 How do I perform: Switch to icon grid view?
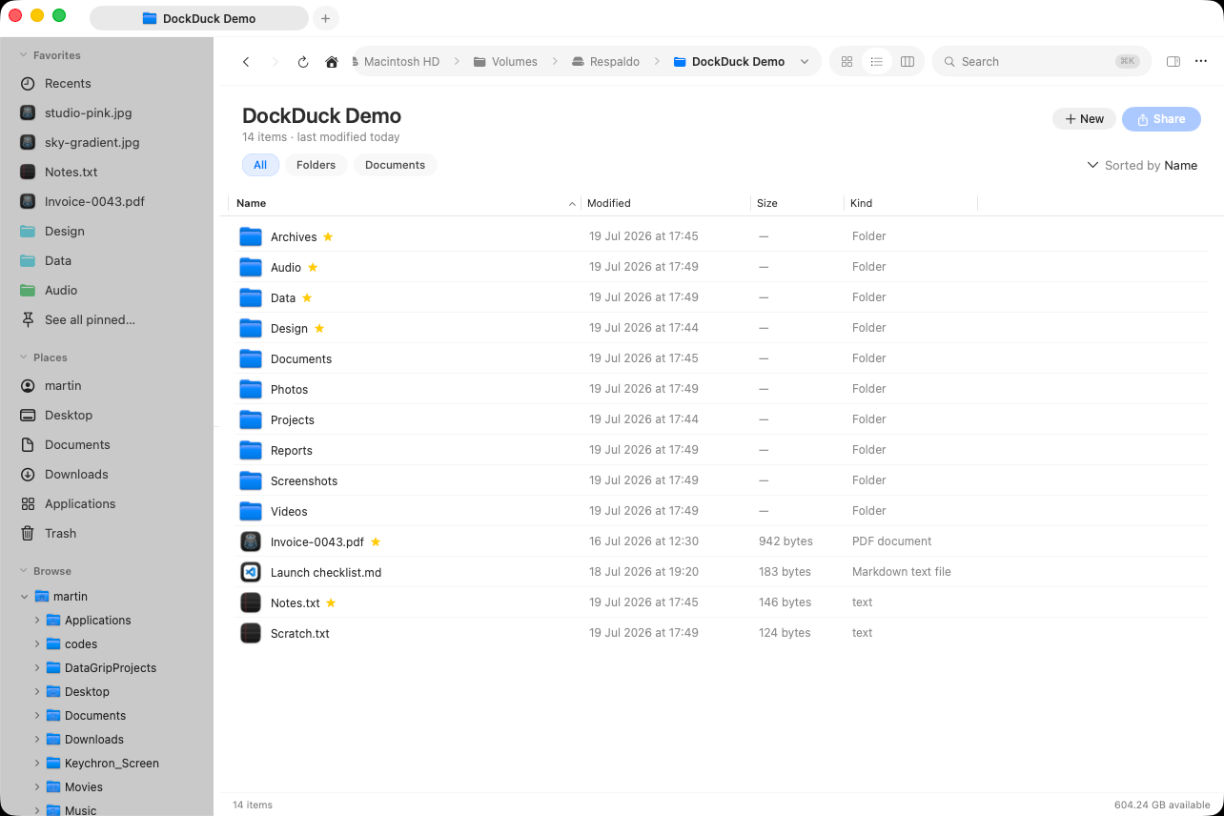[x=847, y=62]
